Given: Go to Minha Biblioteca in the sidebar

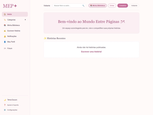Looking at the screenshot, I should [x=15, y=25].
